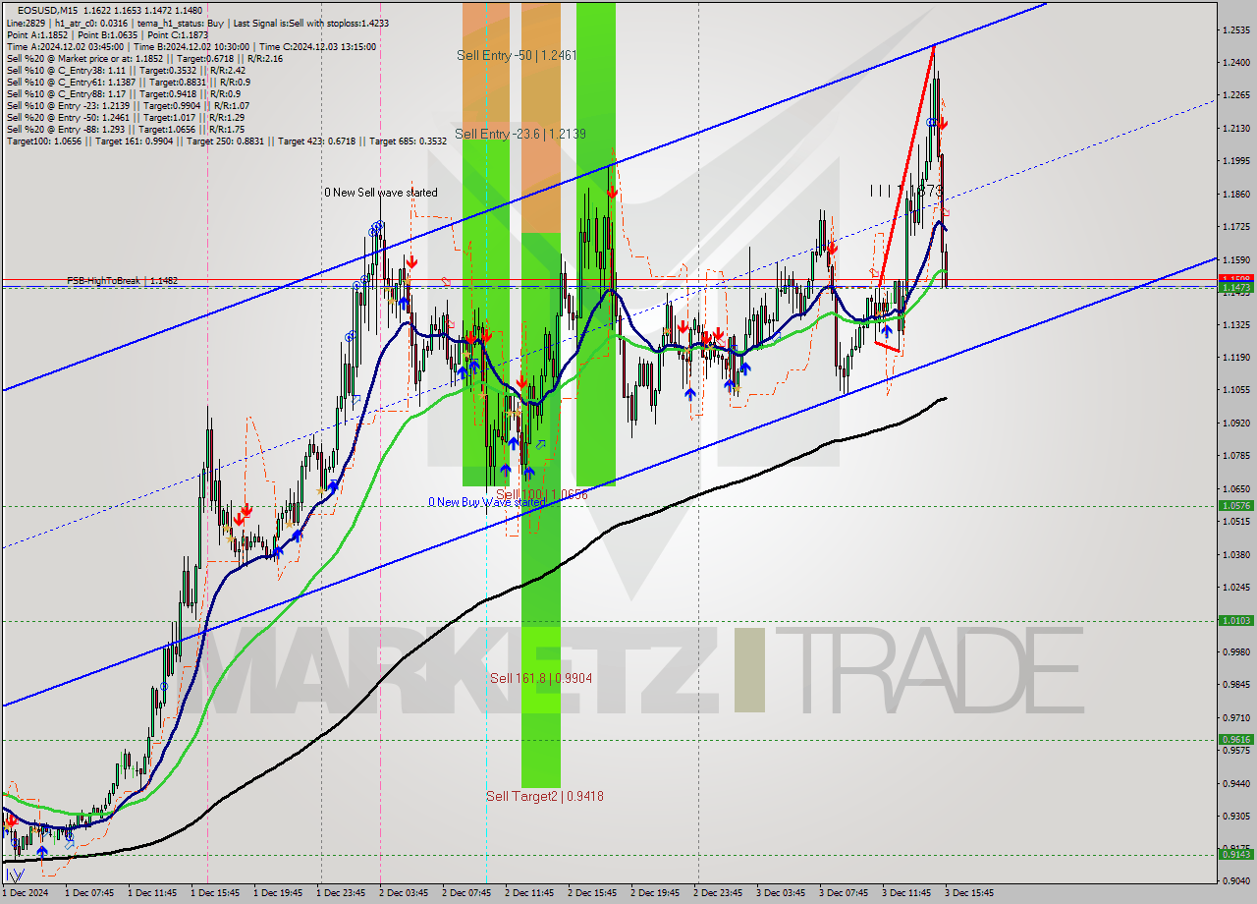This screenshot has width=1257, height=904.
Task: Click the 'I I I 1.1873' wave label
Action: coord(905,190)
